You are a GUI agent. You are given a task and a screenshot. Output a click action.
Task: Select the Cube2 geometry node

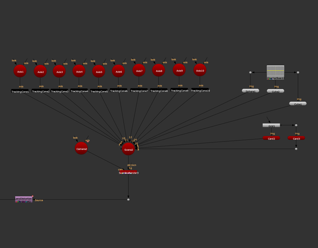tap(275, 91)
